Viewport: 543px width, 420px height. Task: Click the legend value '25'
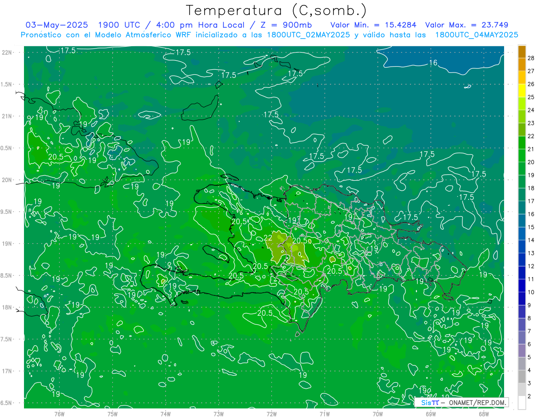coord(531,97)
